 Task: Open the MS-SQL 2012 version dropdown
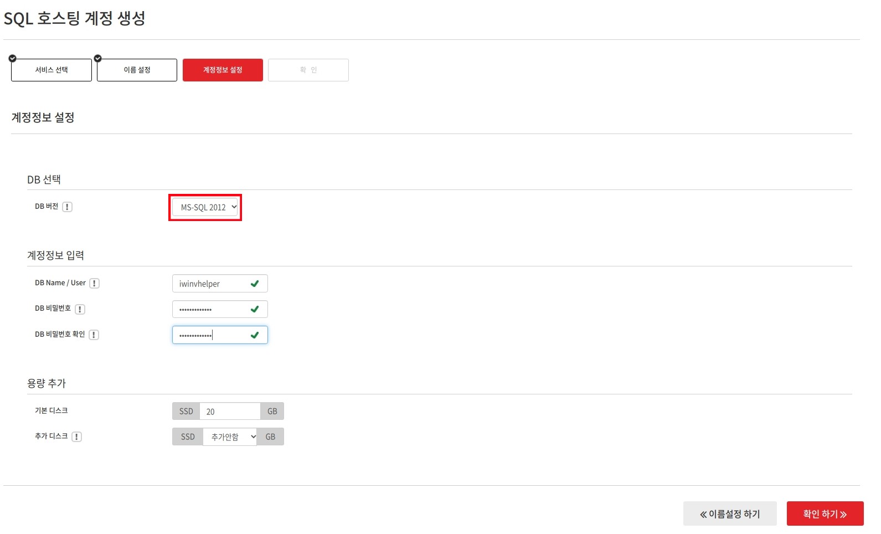(205, 207)
